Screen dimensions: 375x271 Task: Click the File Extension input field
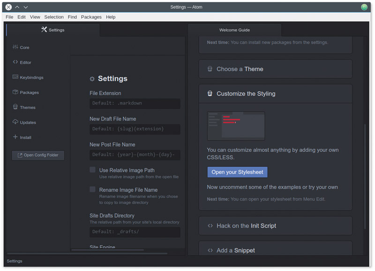tap(135, 103)
